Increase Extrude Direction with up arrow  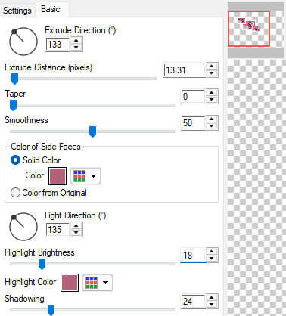(76, 41)
